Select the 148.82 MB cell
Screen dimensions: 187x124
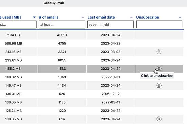(19, 77)
